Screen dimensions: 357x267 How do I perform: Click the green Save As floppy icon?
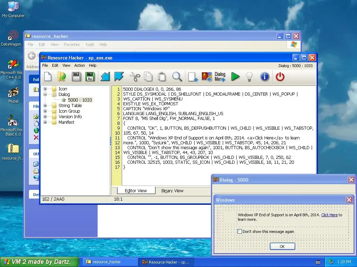click(x=90, y=77)
